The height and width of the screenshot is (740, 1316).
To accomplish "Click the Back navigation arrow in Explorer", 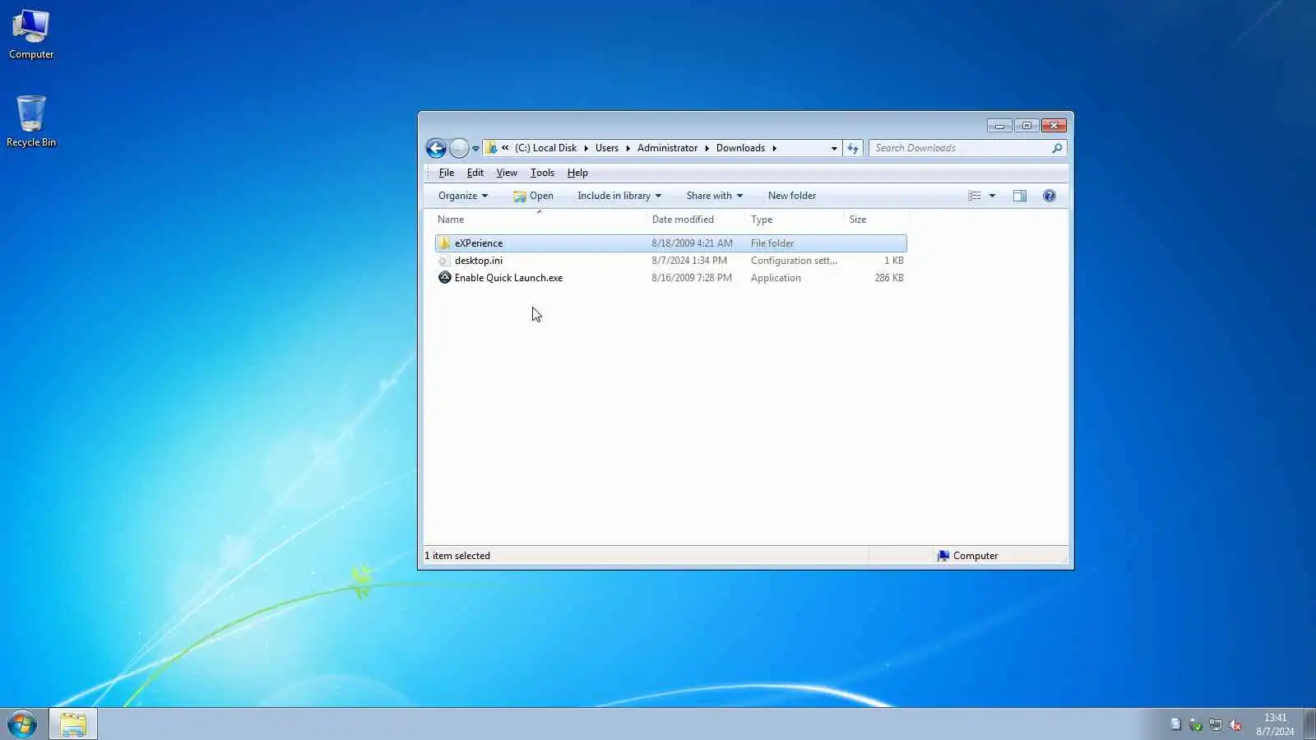I will click(436, 148).
